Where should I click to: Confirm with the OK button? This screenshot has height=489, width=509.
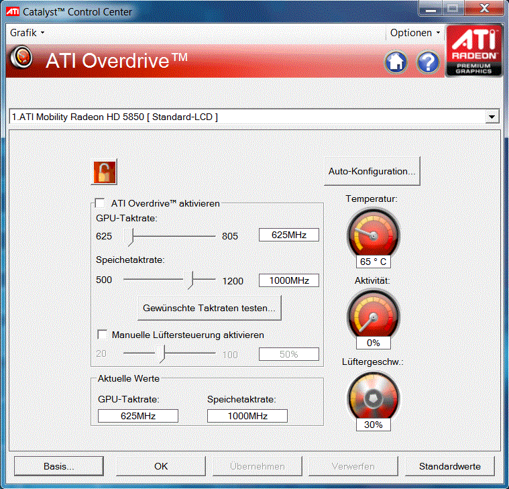(x=161, y=466)
